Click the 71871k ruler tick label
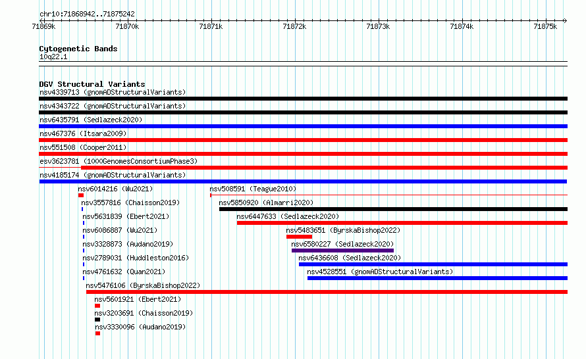The height and width of the screenshot is (359, 586). click(211, 26)
